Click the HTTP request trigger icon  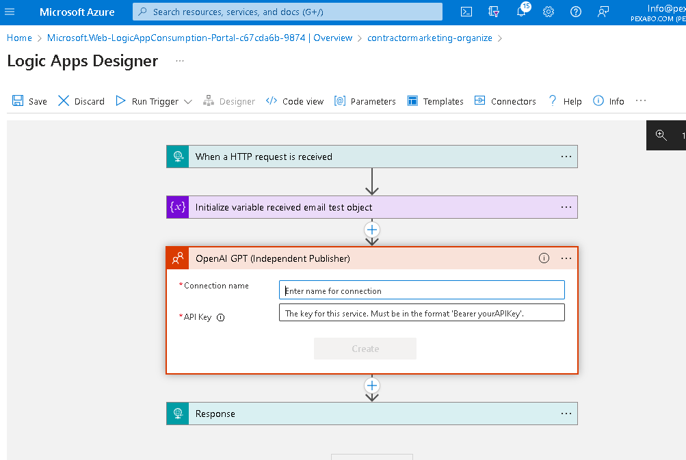coord(178,157)
